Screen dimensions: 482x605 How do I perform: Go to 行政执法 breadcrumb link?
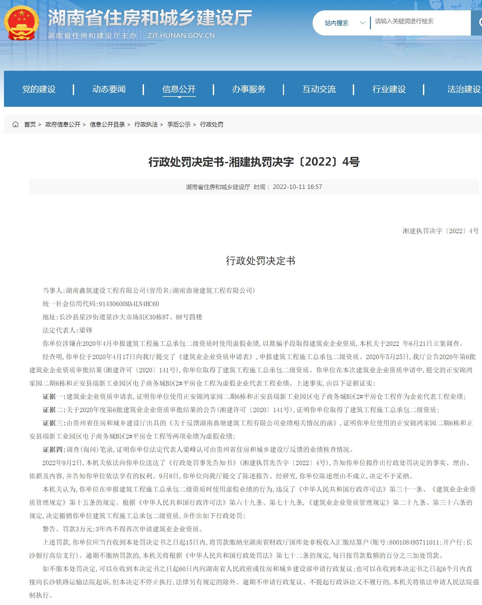[146, 124]
